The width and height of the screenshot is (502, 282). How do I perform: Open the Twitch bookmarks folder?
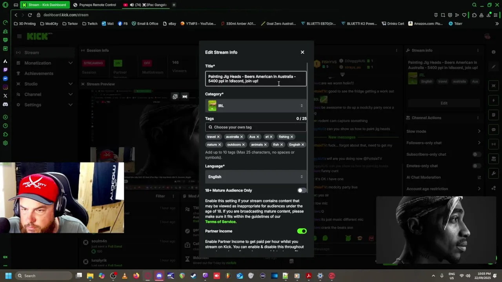90,23
